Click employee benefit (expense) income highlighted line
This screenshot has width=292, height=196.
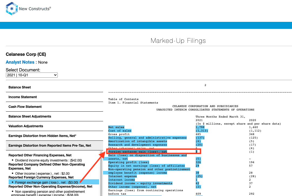137,173
